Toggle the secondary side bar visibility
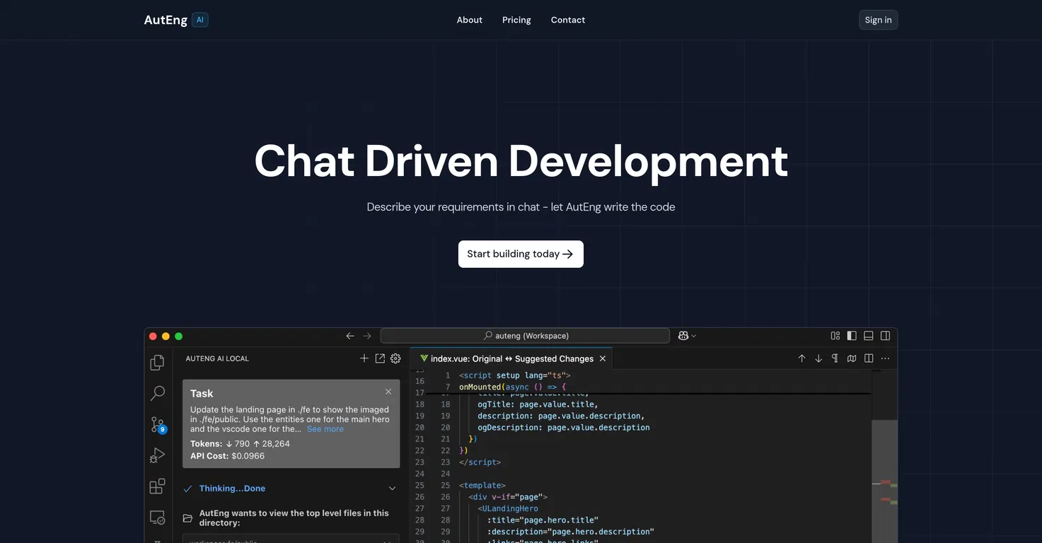 (x=885, y=336)
